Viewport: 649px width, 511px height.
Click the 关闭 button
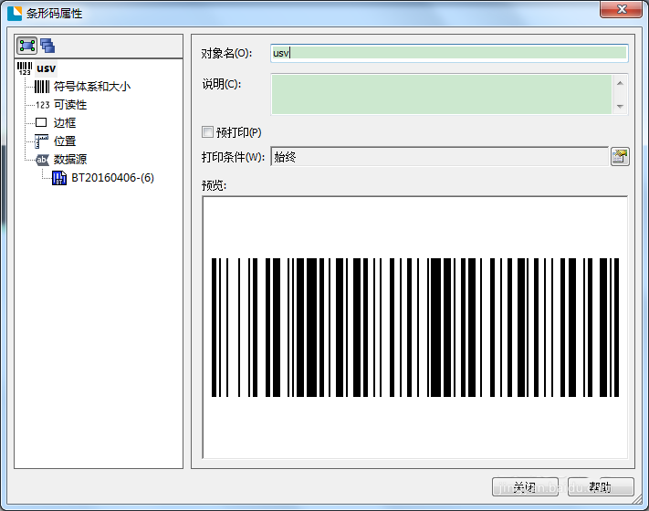[x=525, y=487]
